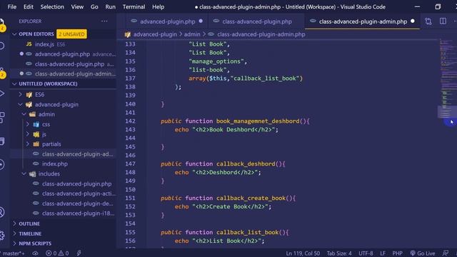Change UTF-8 encoding
Image resolution: width=457 pixels, height=257 pixels.
366,253
